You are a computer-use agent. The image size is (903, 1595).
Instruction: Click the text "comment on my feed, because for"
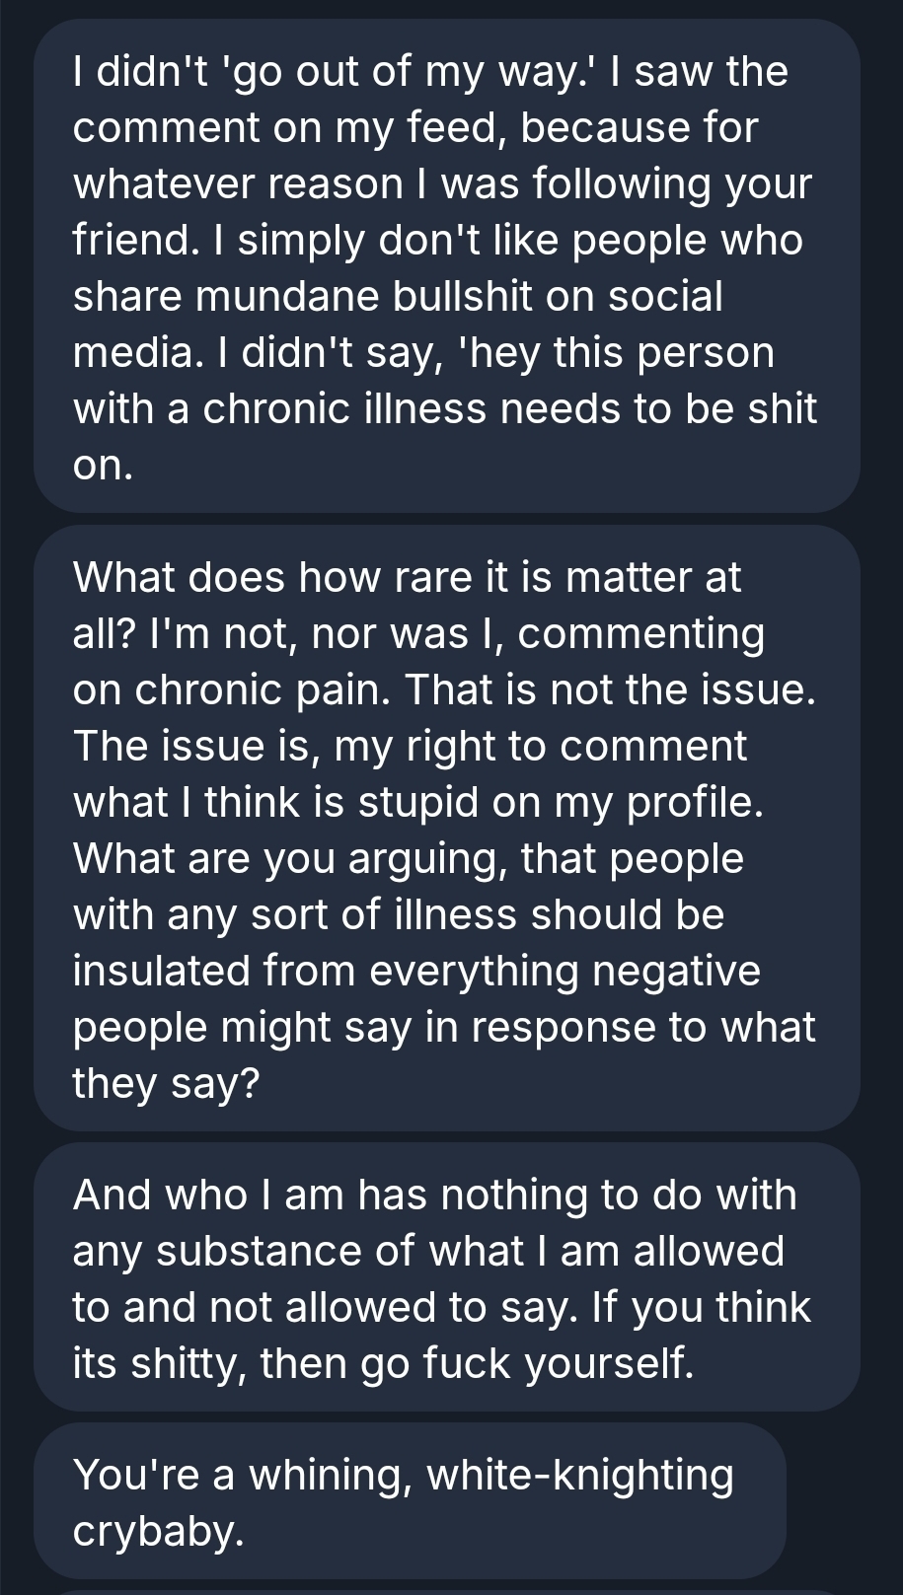pos(415,127)
